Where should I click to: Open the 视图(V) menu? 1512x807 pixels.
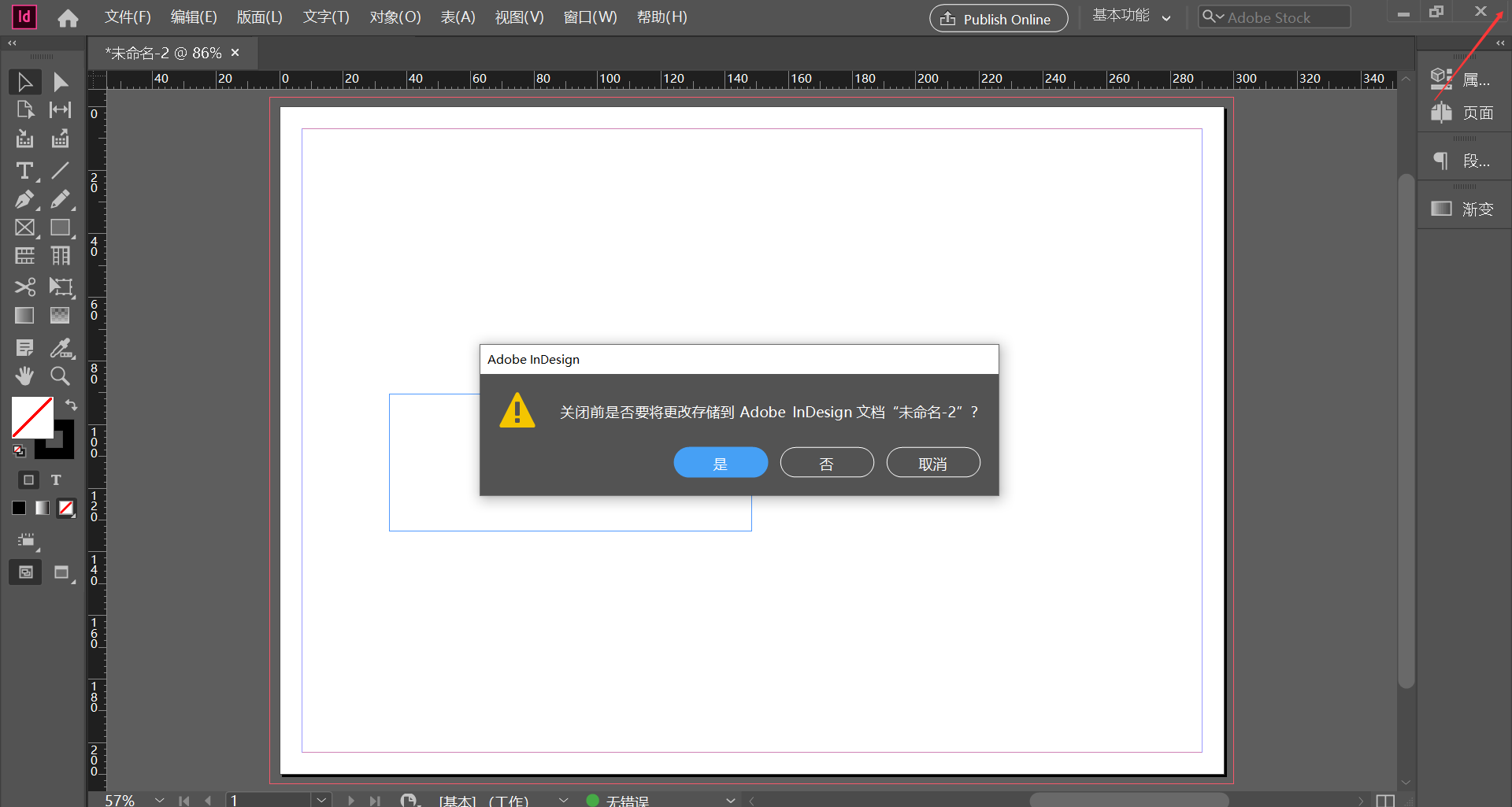pos(519,17)
